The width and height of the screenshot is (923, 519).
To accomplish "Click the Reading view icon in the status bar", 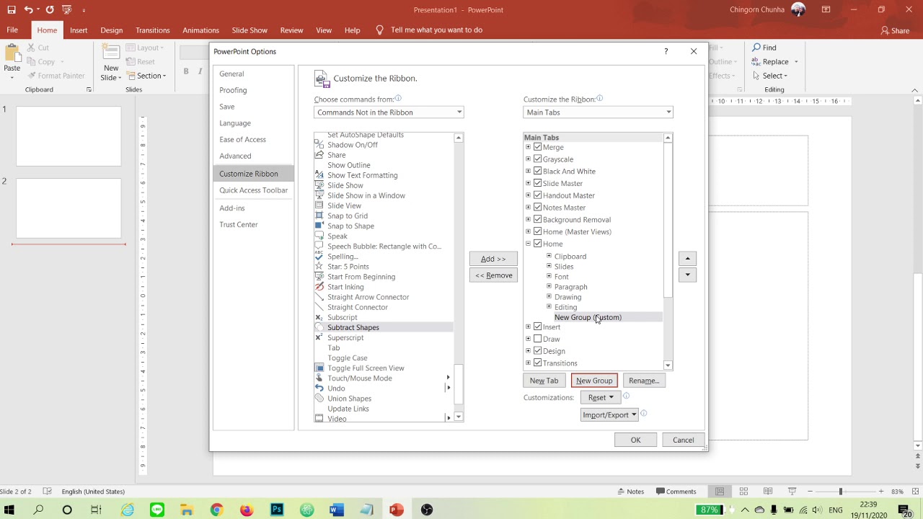I will click(x=768, y=492).
